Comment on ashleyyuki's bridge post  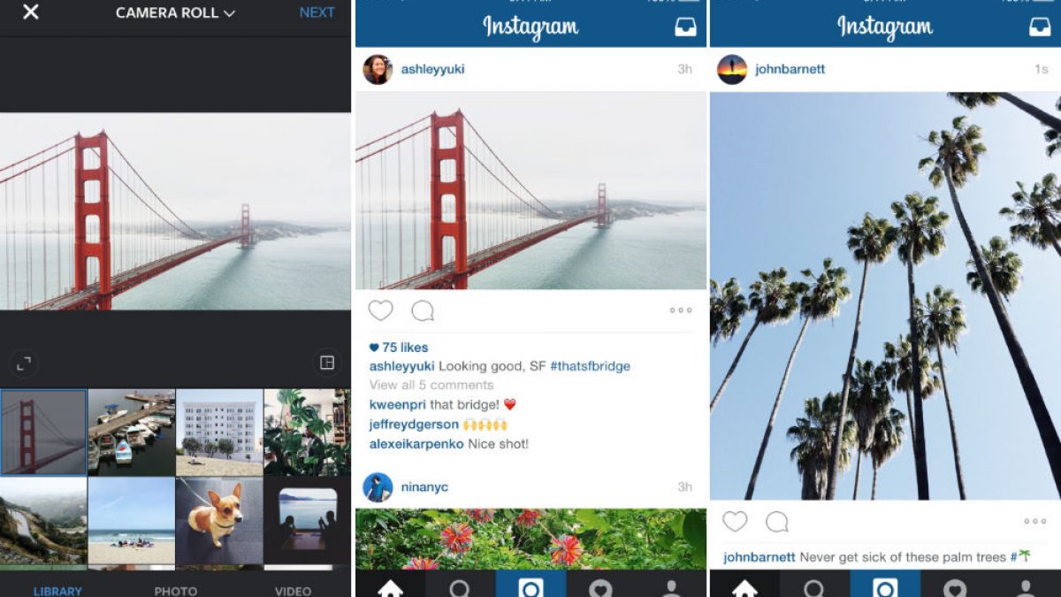[423, 310]
